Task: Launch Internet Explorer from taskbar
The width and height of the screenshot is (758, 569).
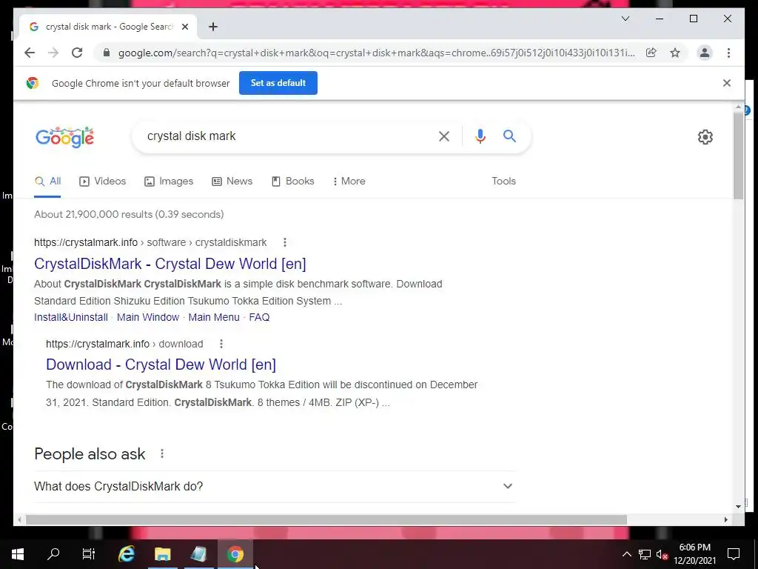Action: coord(127,554)
